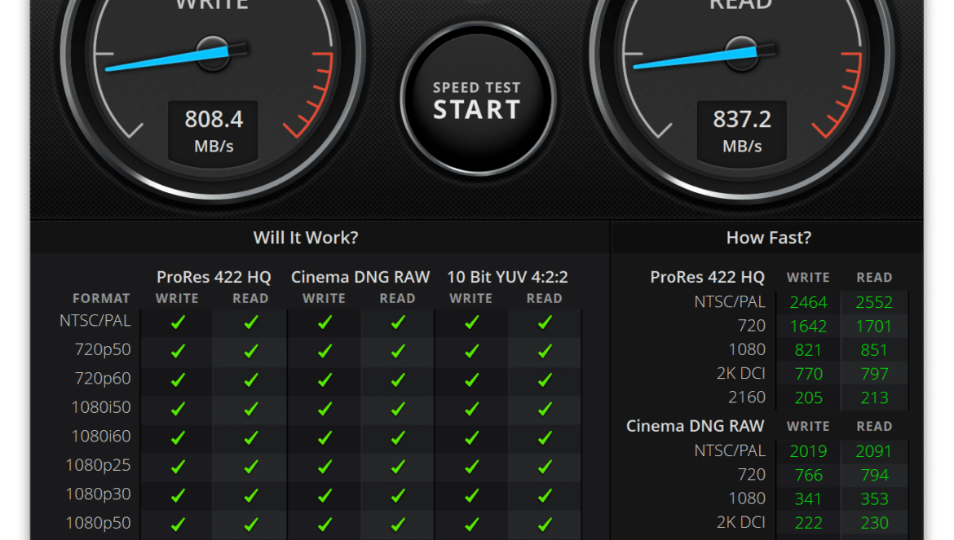Click the 10 Bit YUV write checkmark for 1080i50
Image resolution: width=954 pixels, height=540 pixels.
pyautogui.click(x=471, y=409)
